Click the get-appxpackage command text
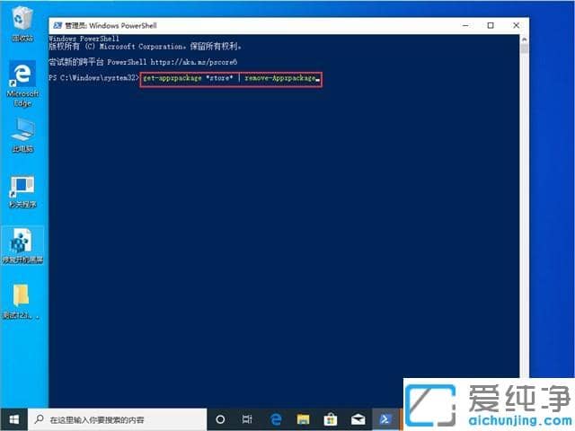 pos(230,78)
